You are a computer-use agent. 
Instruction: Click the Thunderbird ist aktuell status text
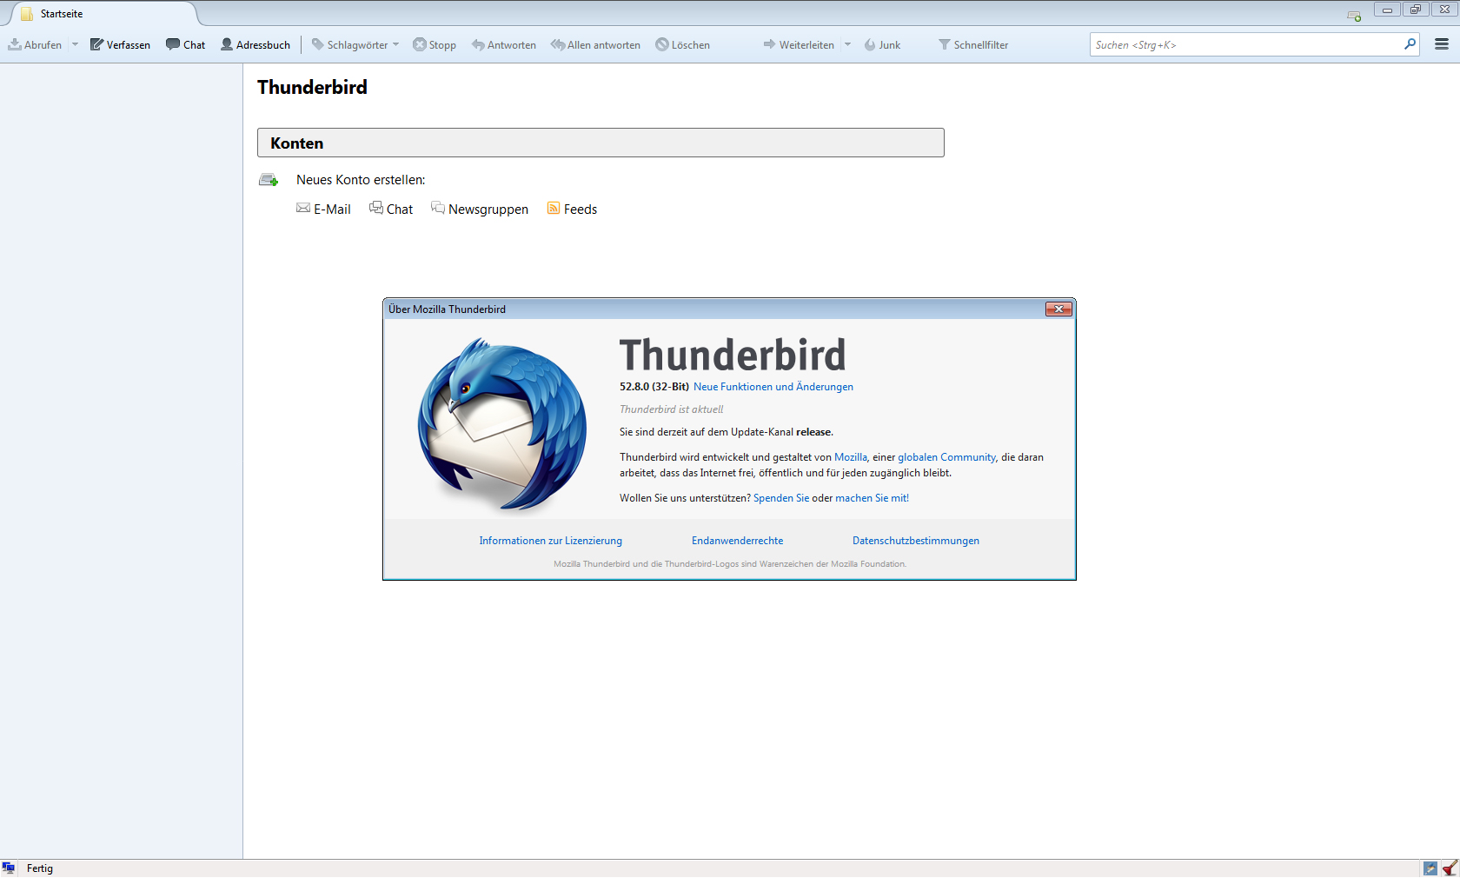pyautogui.click(x=671, y=409)
